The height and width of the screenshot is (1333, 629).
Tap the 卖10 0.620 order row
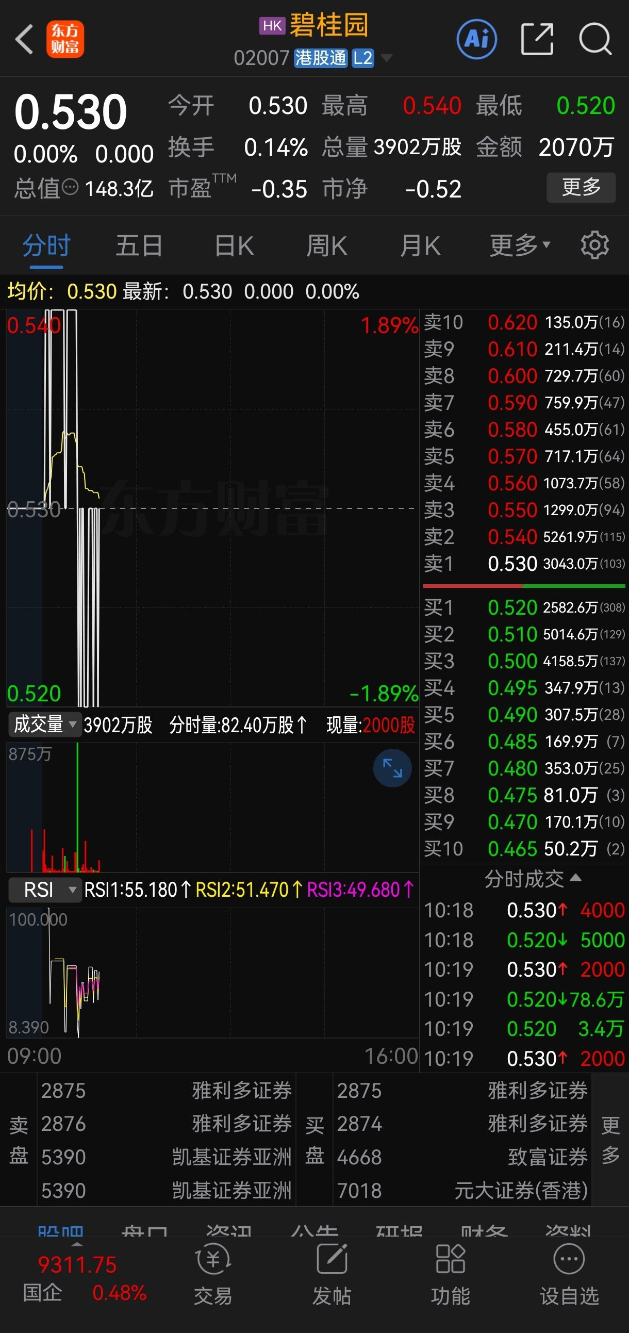click(x=524, y=322)
